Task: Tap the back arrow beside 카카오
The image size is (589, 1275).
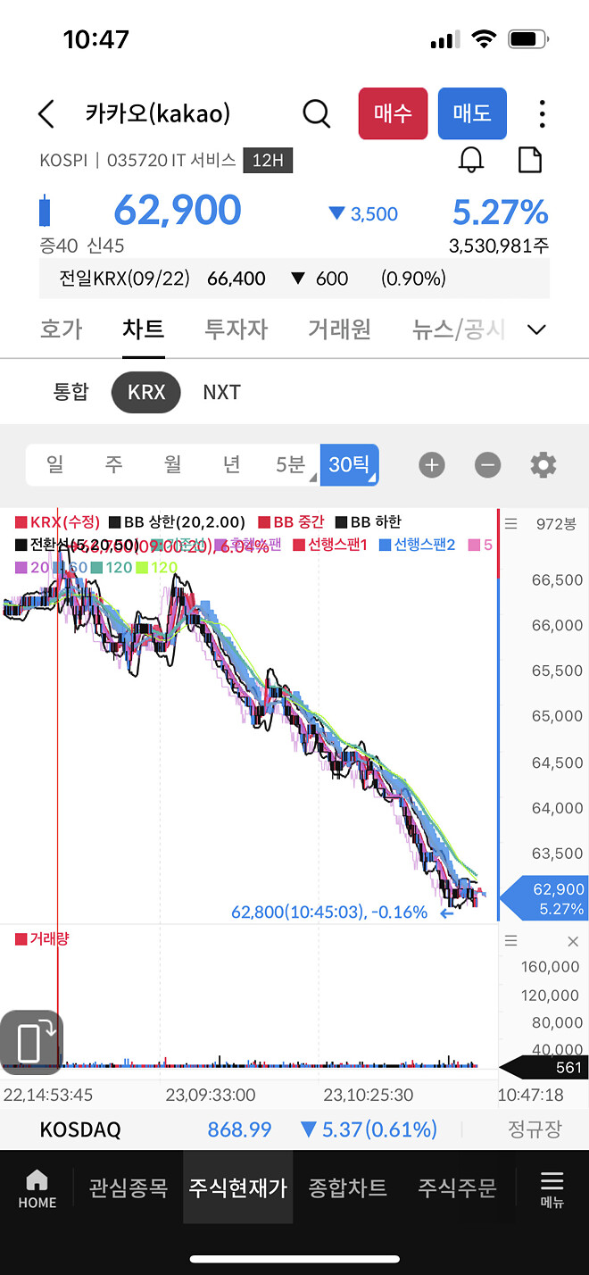Action: (46, 114)
